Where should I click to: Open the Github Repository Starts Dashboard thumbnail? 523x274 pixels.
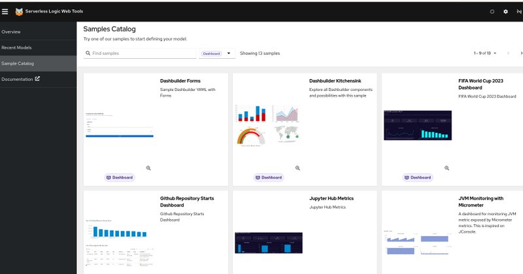point(120,243)
